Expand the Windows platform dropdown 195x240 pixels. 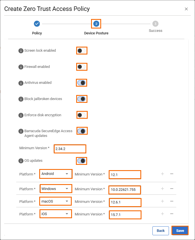(55, 189)
